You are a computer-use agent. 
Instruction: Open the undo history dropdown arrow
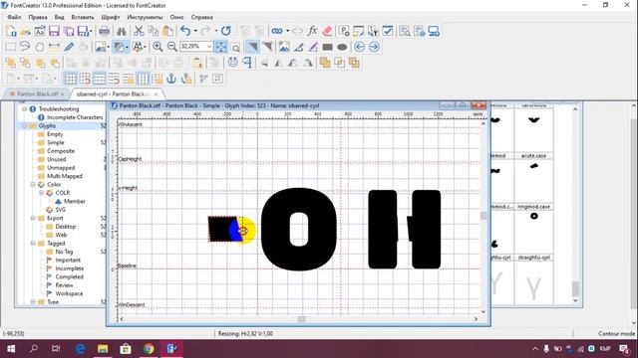tap(195, 31)
